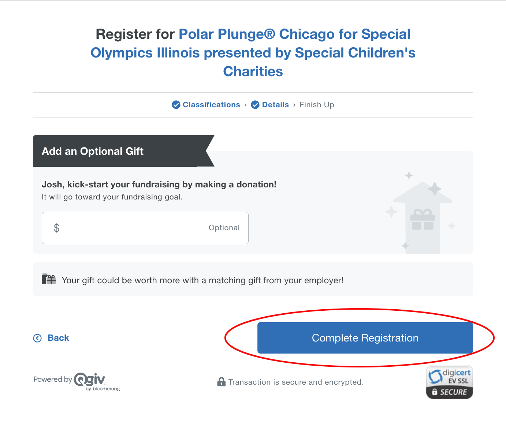Click the Polar Plunge Chicago title link
This screenshot has width=506, height=437.
tap(253, 52)
